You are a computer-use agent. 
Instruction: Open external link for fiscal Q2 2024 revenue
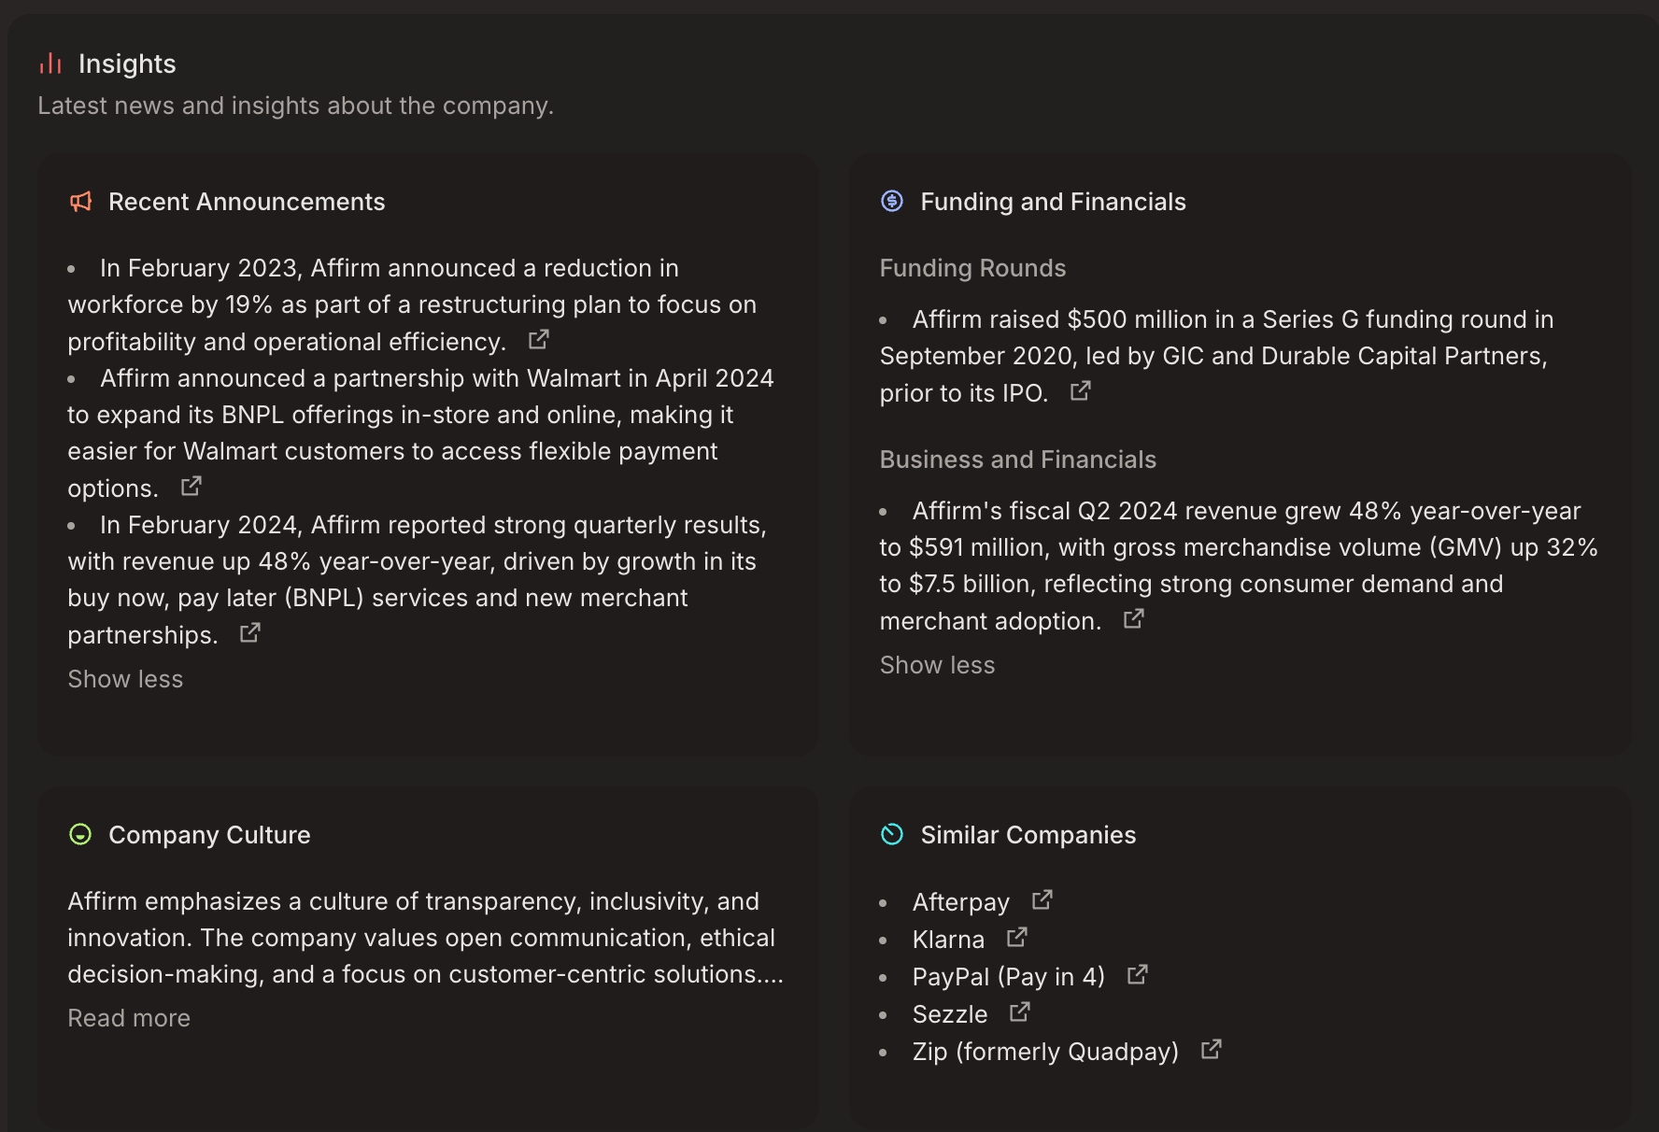tap(1132, 618)
